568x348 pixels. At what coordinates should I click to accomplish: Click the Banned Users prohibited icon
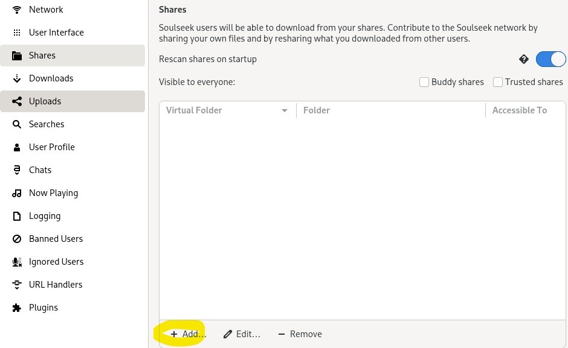pyautogui.click(x=17, y=239)
